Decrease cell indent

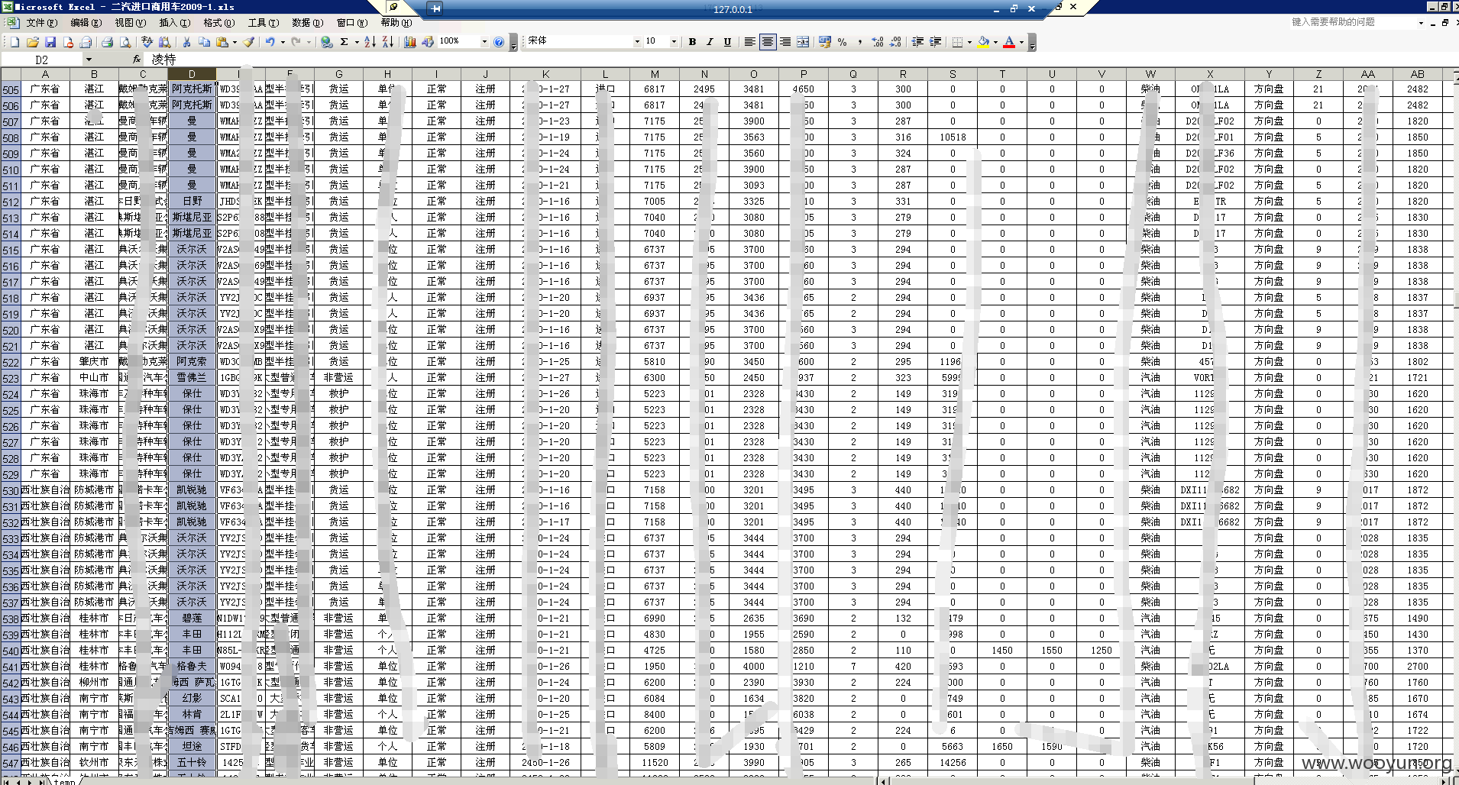click(x=917, y=42)
